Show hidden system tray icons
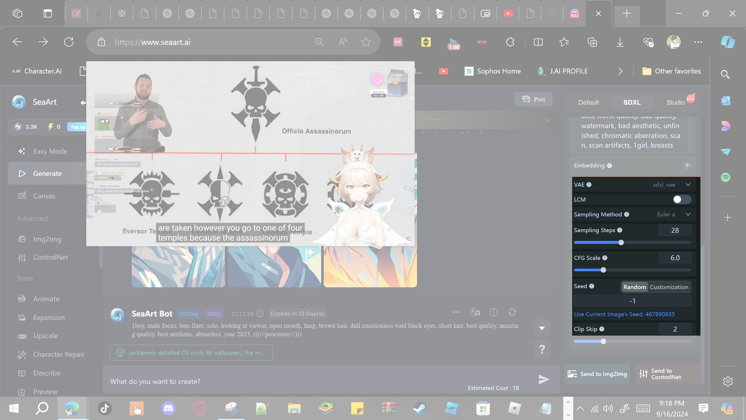The height and width of the screenshot is (420, 746). (580, 408)
